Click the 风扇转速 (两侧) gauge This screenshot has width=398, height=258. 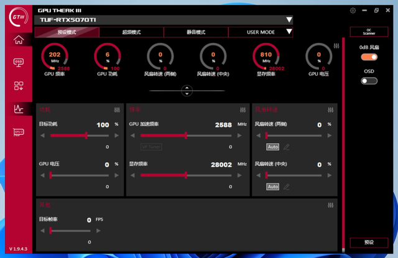click(160, 57)
